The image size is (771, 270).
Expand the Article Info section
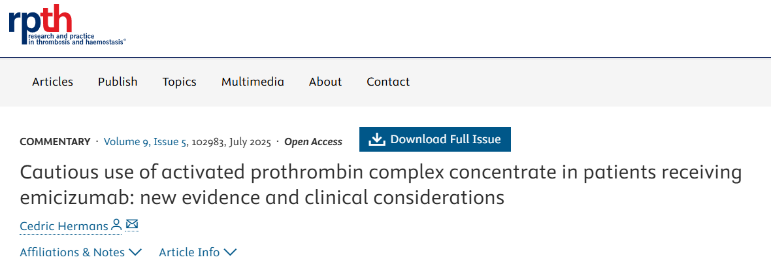(189, 252)
